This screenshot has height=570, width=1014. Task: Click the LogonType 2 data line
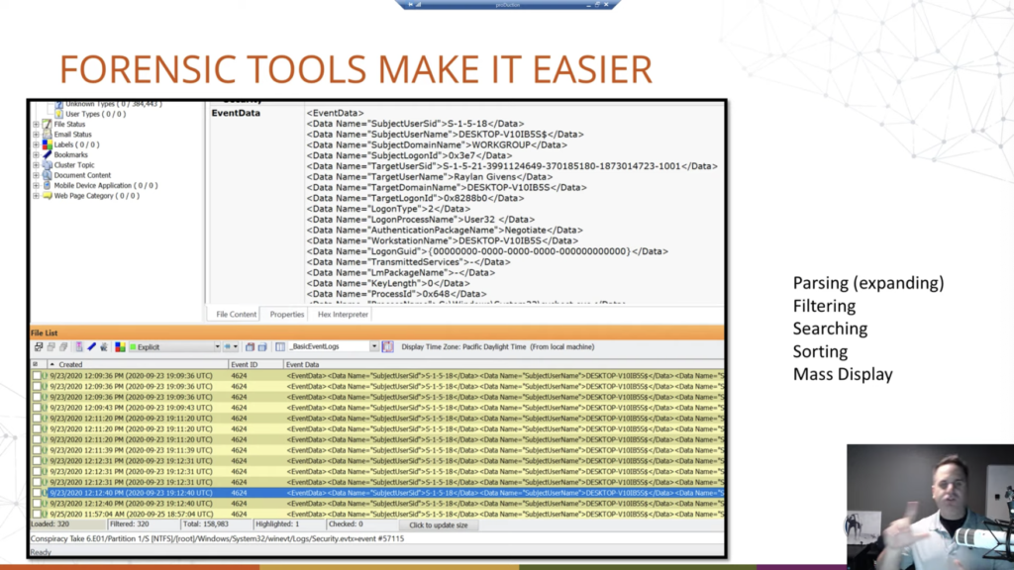coord(388,209)
